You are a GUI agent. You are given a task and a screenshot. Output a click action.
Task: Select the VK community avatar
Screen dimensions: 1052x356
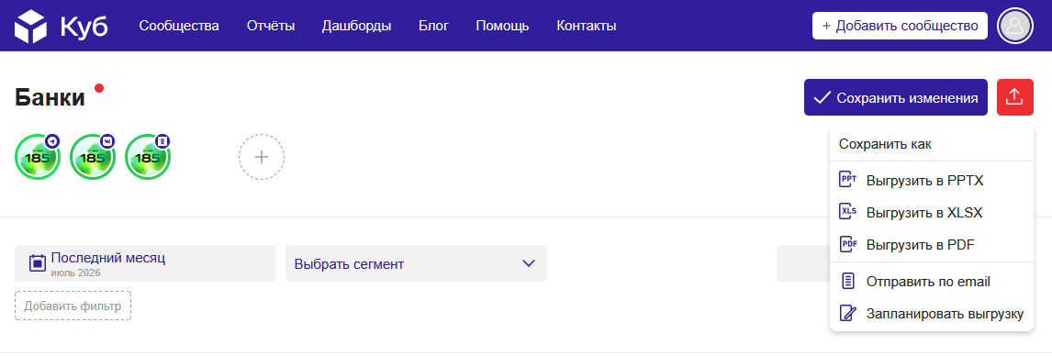[93, 157]
